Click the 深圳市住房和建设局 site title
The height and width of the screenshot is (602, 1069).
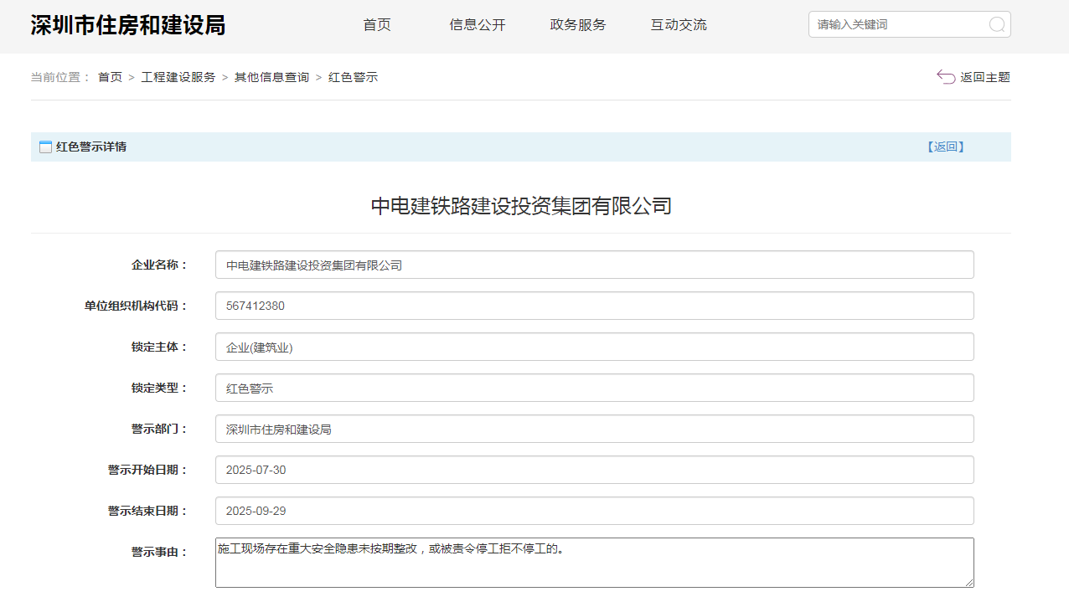click(128, 25)
